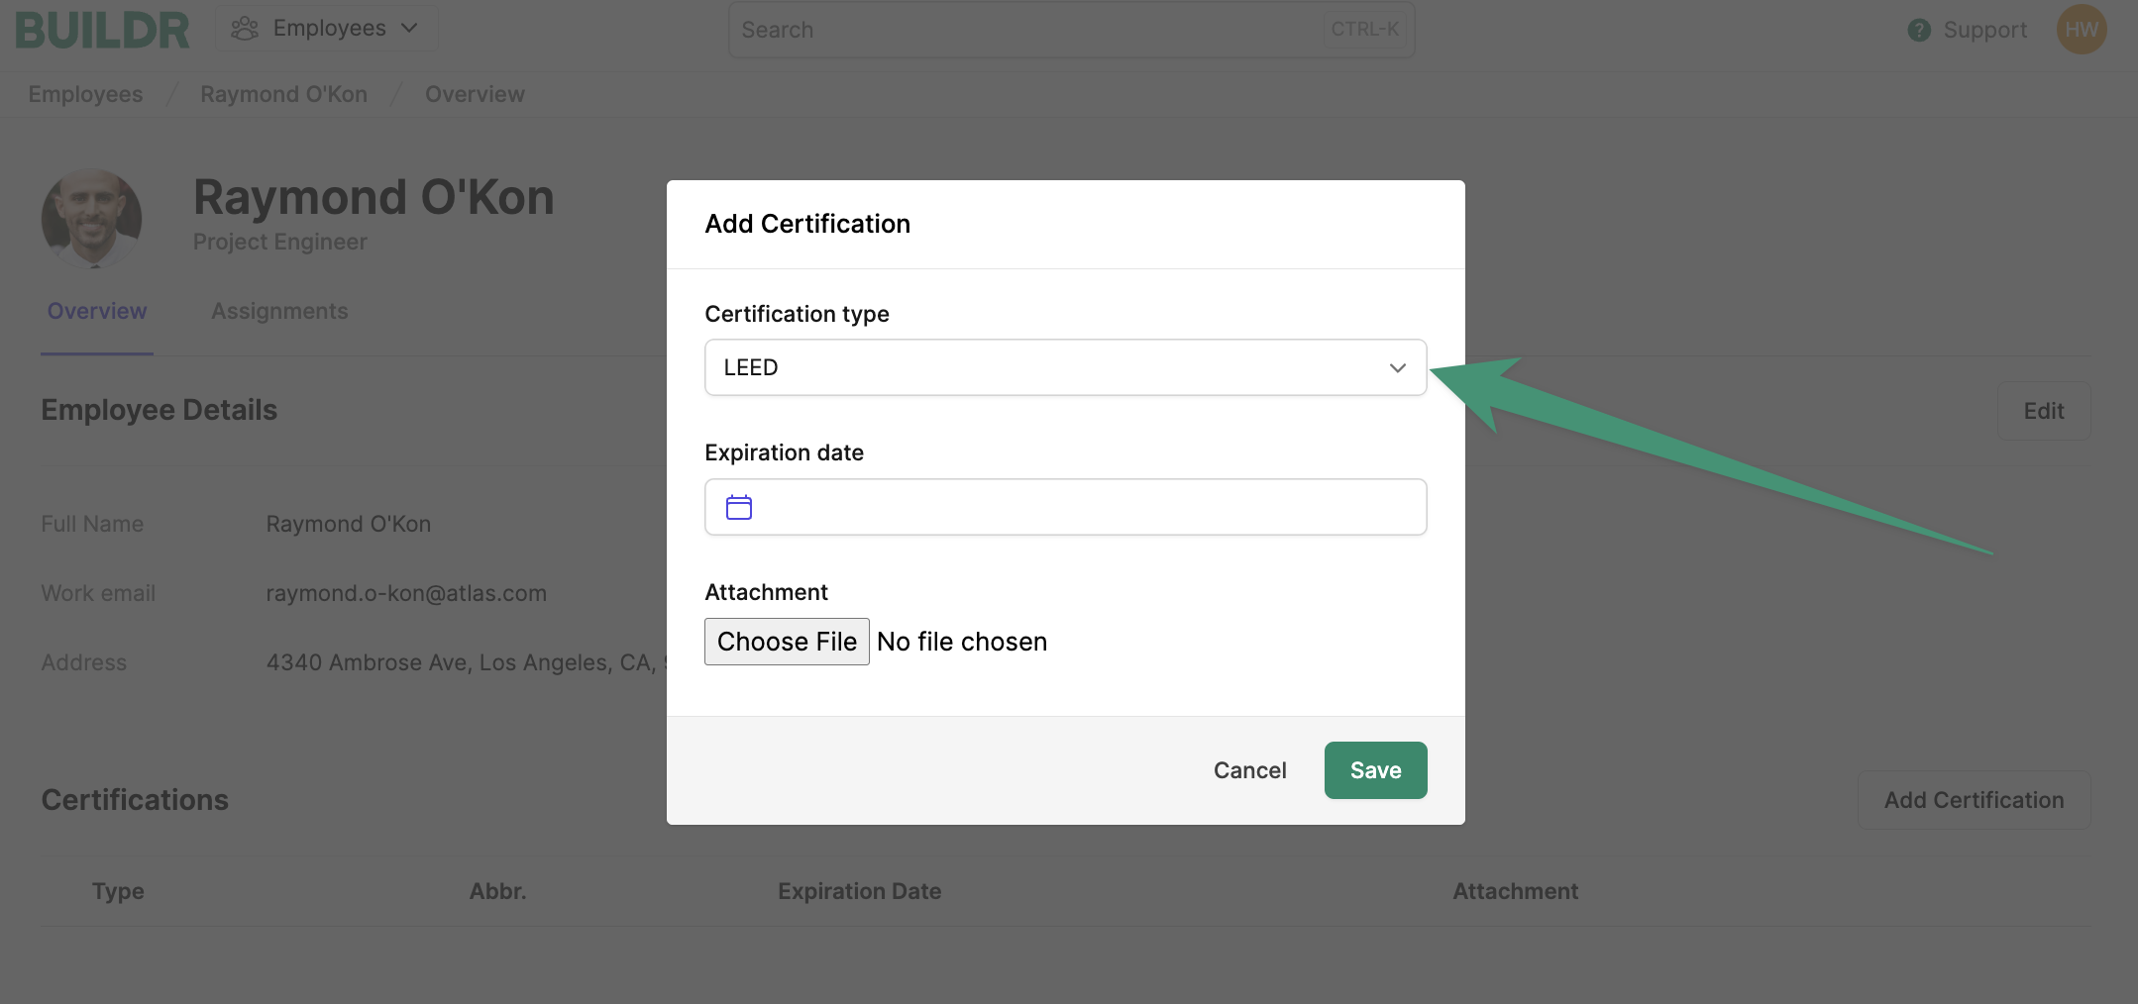Click Raymond O'Kon's profile photo

91,218
